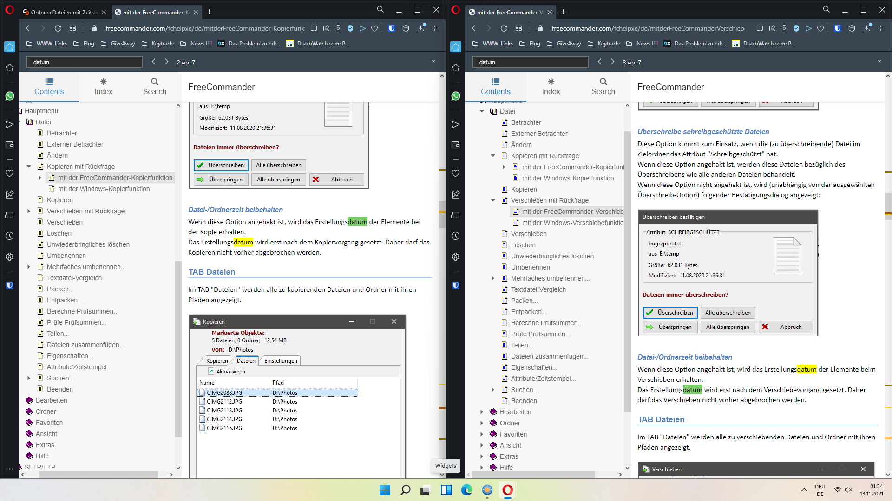
Task: Switch to Search tab in right help pane
Action: click(603, 86)
